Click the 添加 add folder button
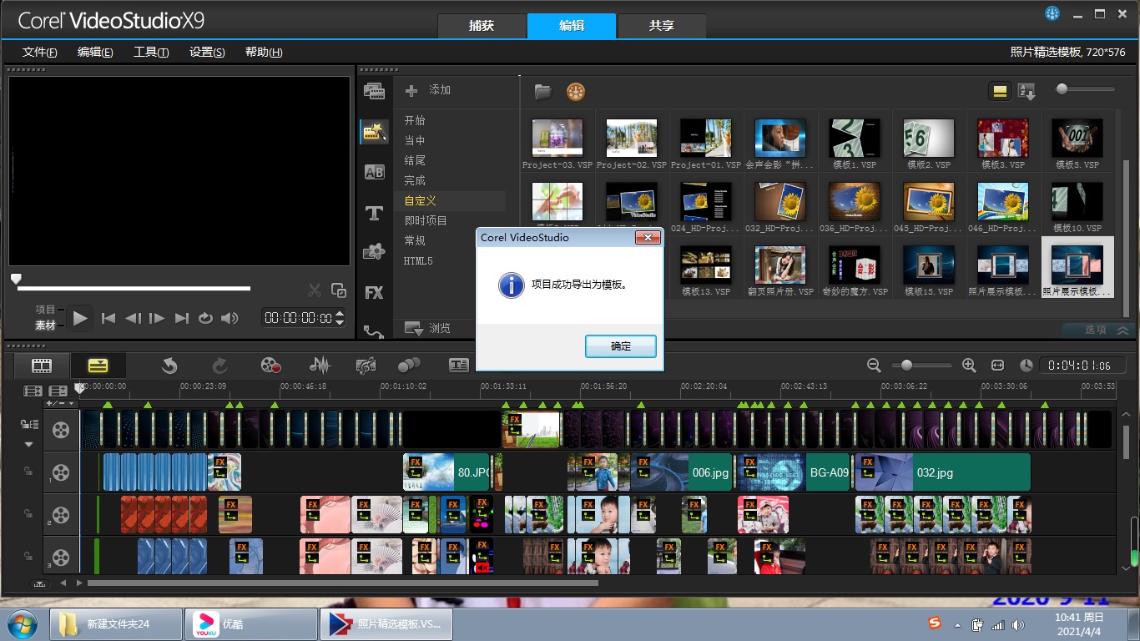 (x=427, y=90)
